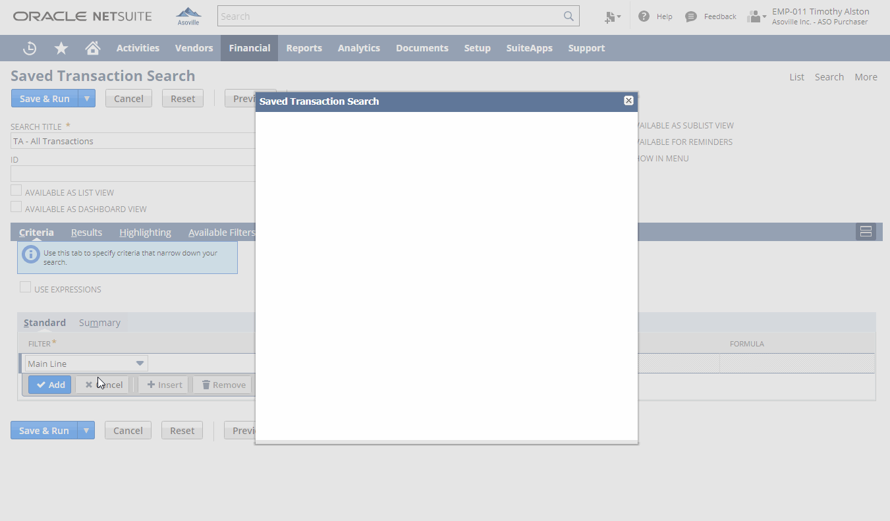Open the Setup menu

[x=477, y=48]
